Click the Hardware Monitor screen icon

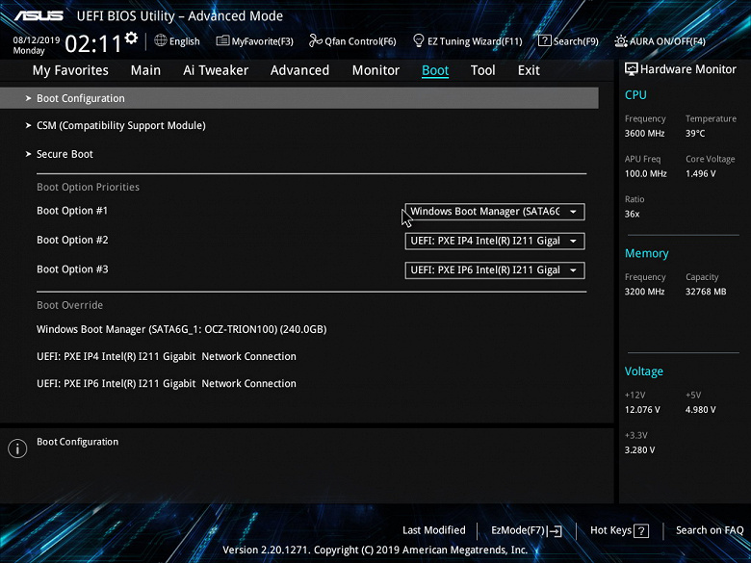[632, 69]
